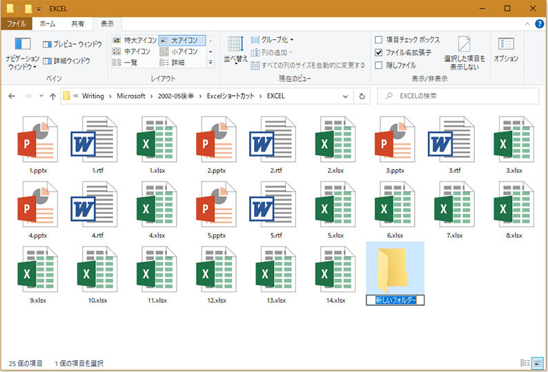Choose medium icons (中アイコン) layout

pyautogui.click(x=131, y=51)
